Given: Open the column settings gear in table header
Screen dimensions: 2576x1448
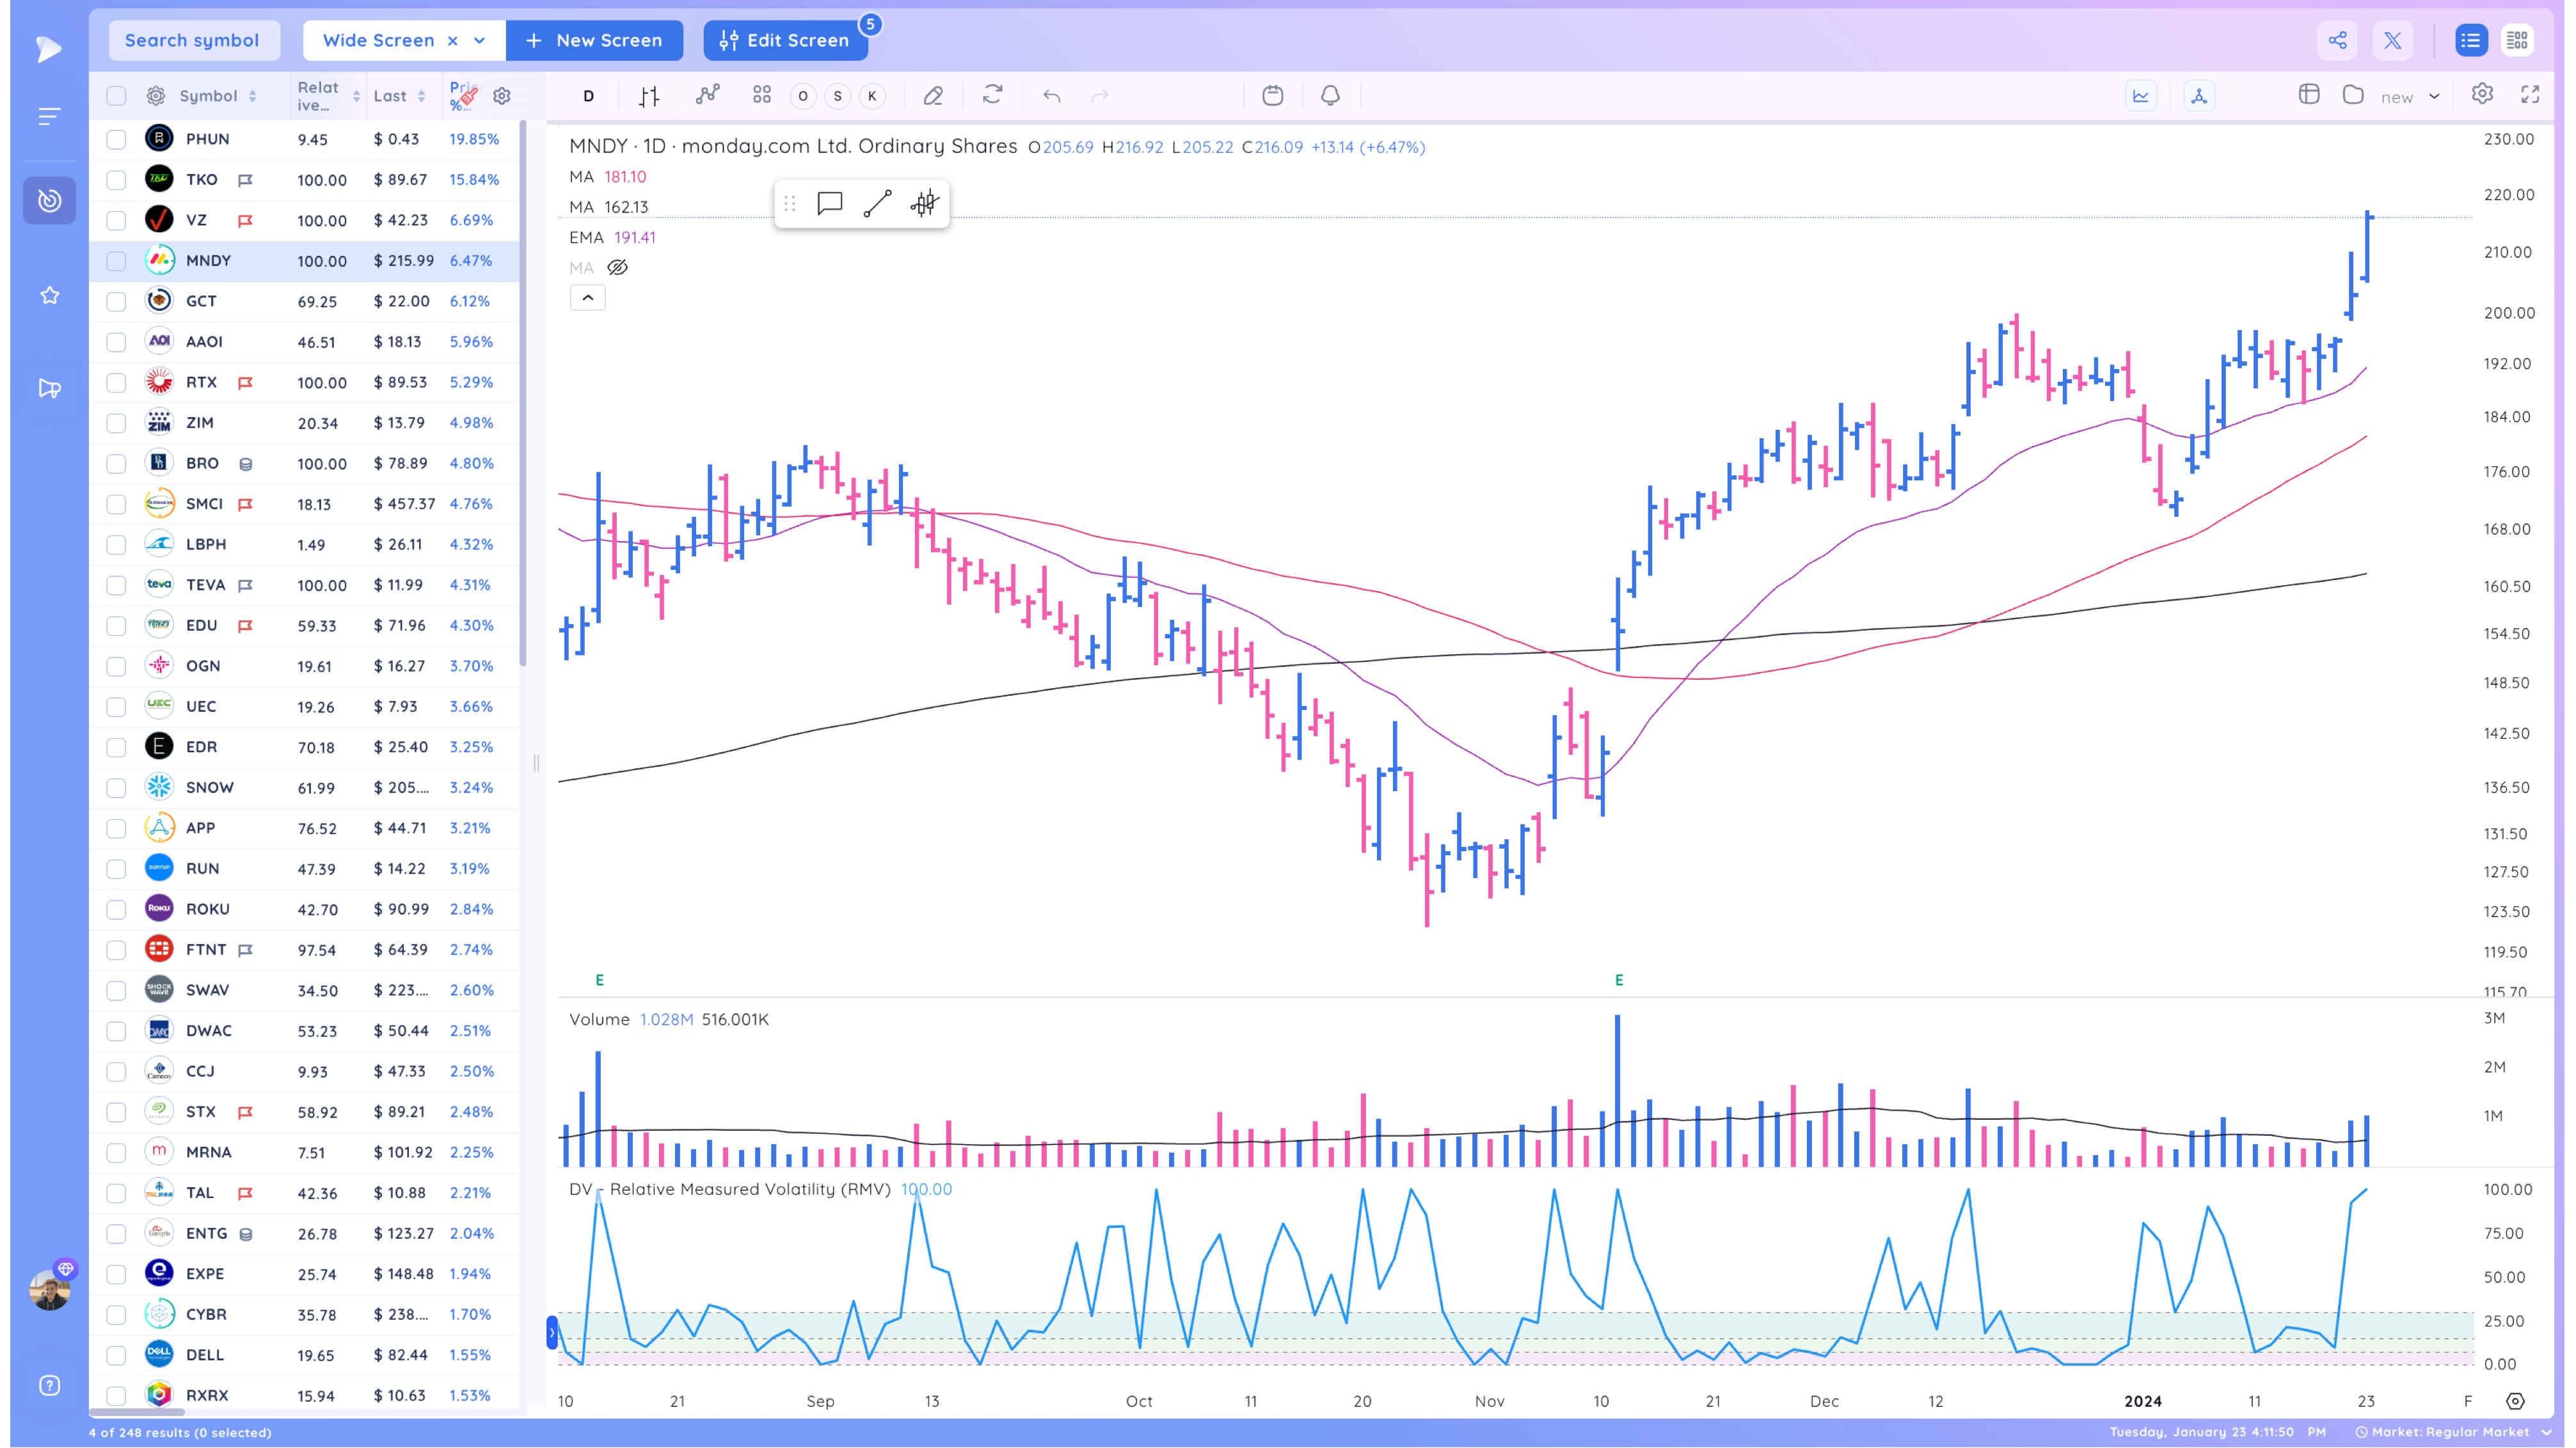Looking at the screenshot, I should coord(502,96).
